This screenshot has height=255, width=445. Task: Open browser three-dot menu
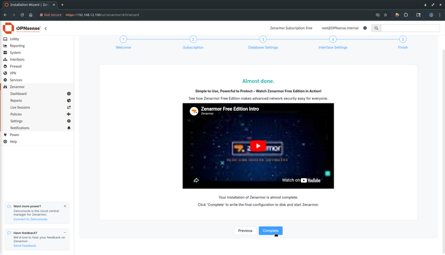click(x=439, y=15)
